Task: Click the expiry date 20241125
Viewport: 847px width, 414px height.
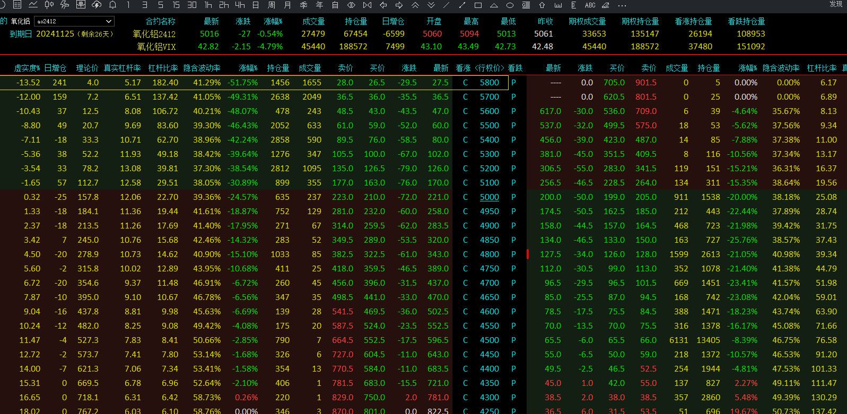Action: pos(55,34)
